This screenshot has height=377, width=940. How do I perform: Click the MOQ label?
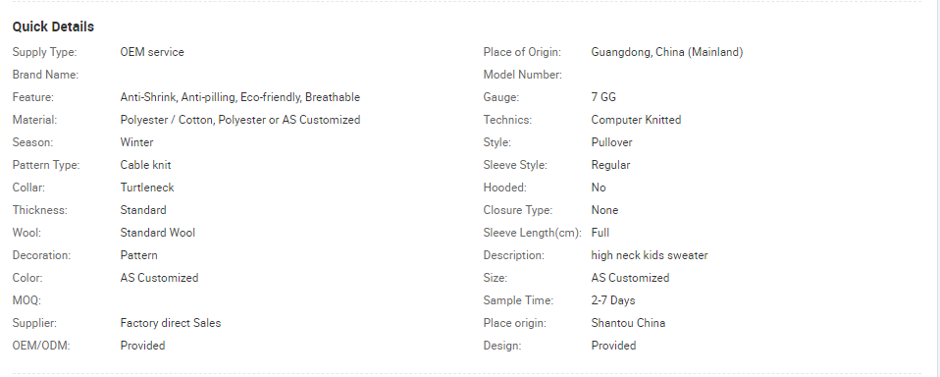(x=26, y=300)
